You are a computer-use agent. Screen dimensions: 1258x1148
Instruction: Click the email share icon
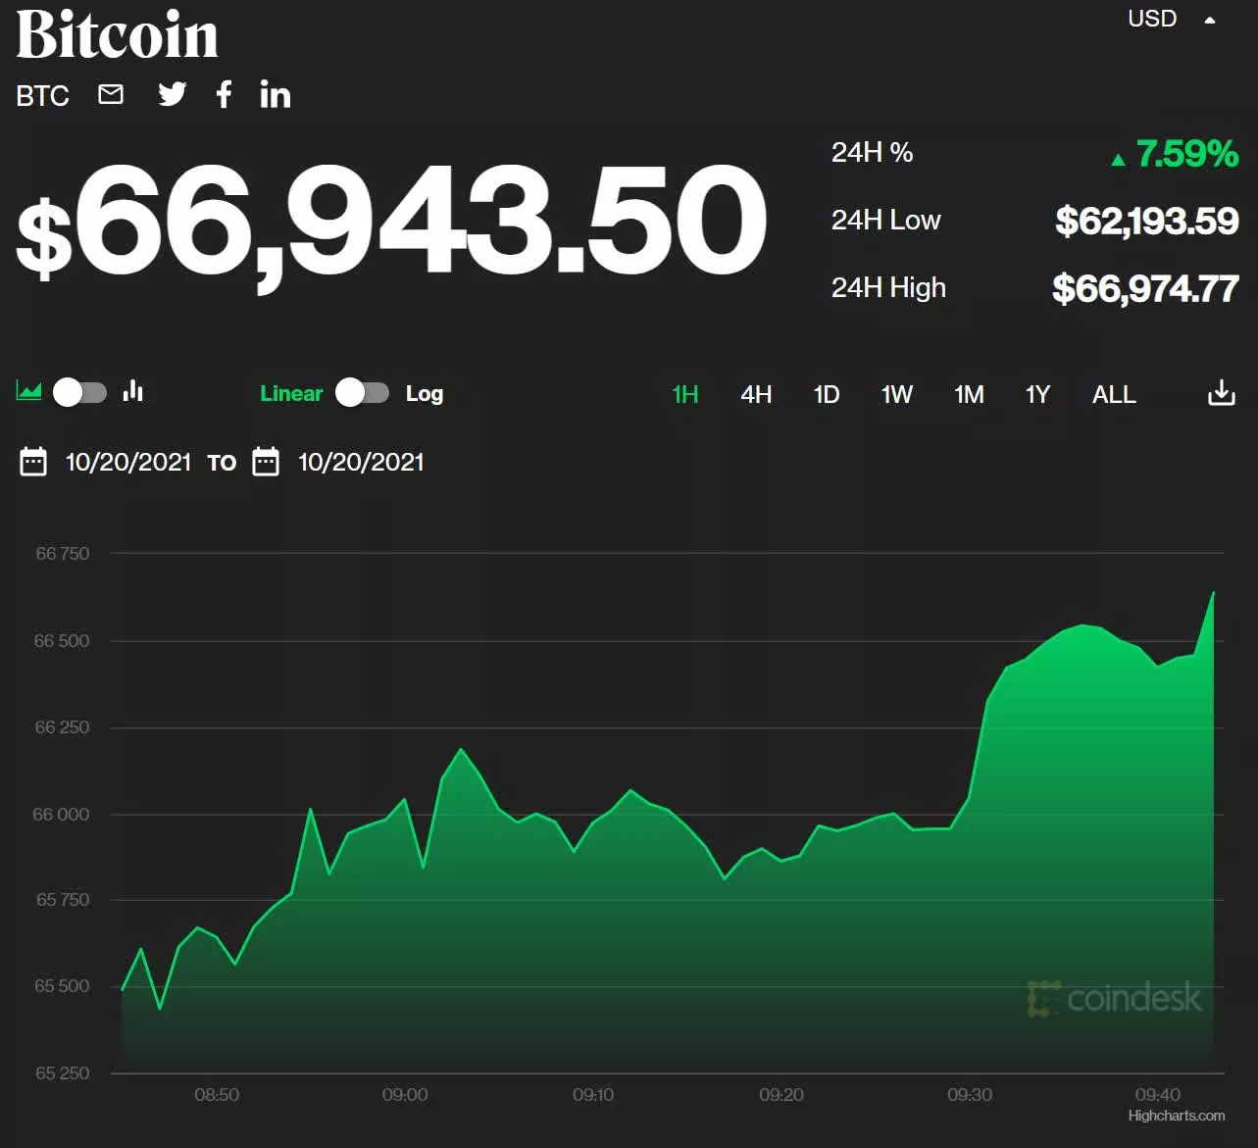coord(110,94)
